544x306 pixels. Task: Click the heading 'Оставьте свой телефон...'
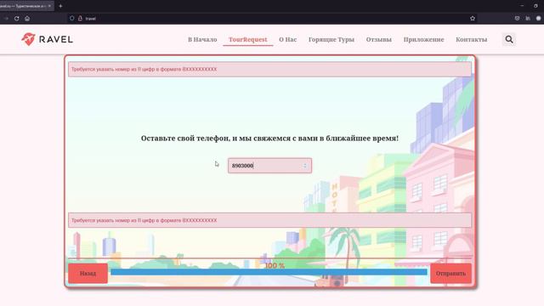[x=269, y=138]
